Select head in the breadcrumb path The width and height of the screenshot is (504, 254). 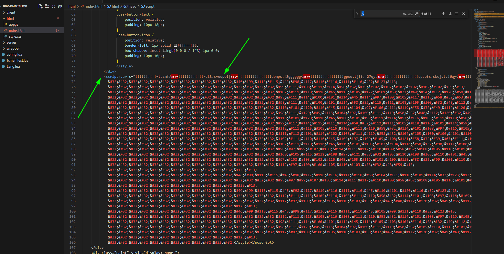click(x=132, y=6)
